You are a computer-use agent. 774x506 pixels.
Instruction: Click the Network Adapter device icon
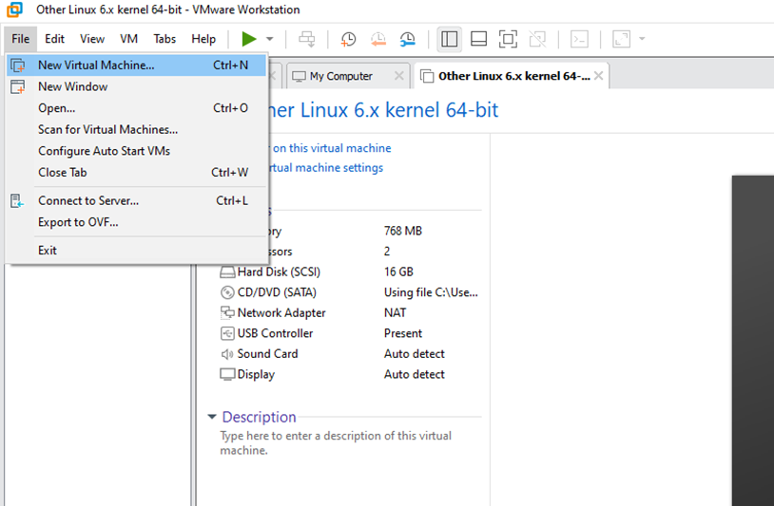click(227, 313)
